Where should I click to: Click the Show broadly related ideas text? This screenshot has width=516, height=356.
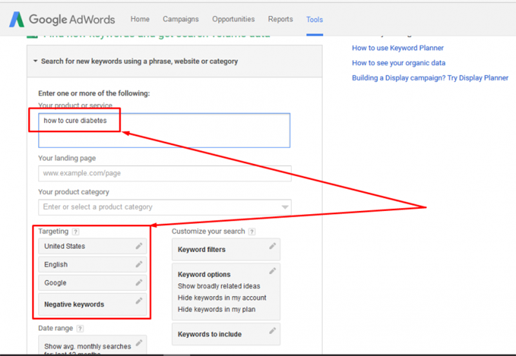tap(219, 286)
